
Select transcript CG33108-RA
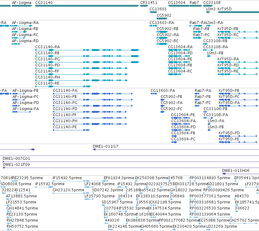click(x=208, y=50)
